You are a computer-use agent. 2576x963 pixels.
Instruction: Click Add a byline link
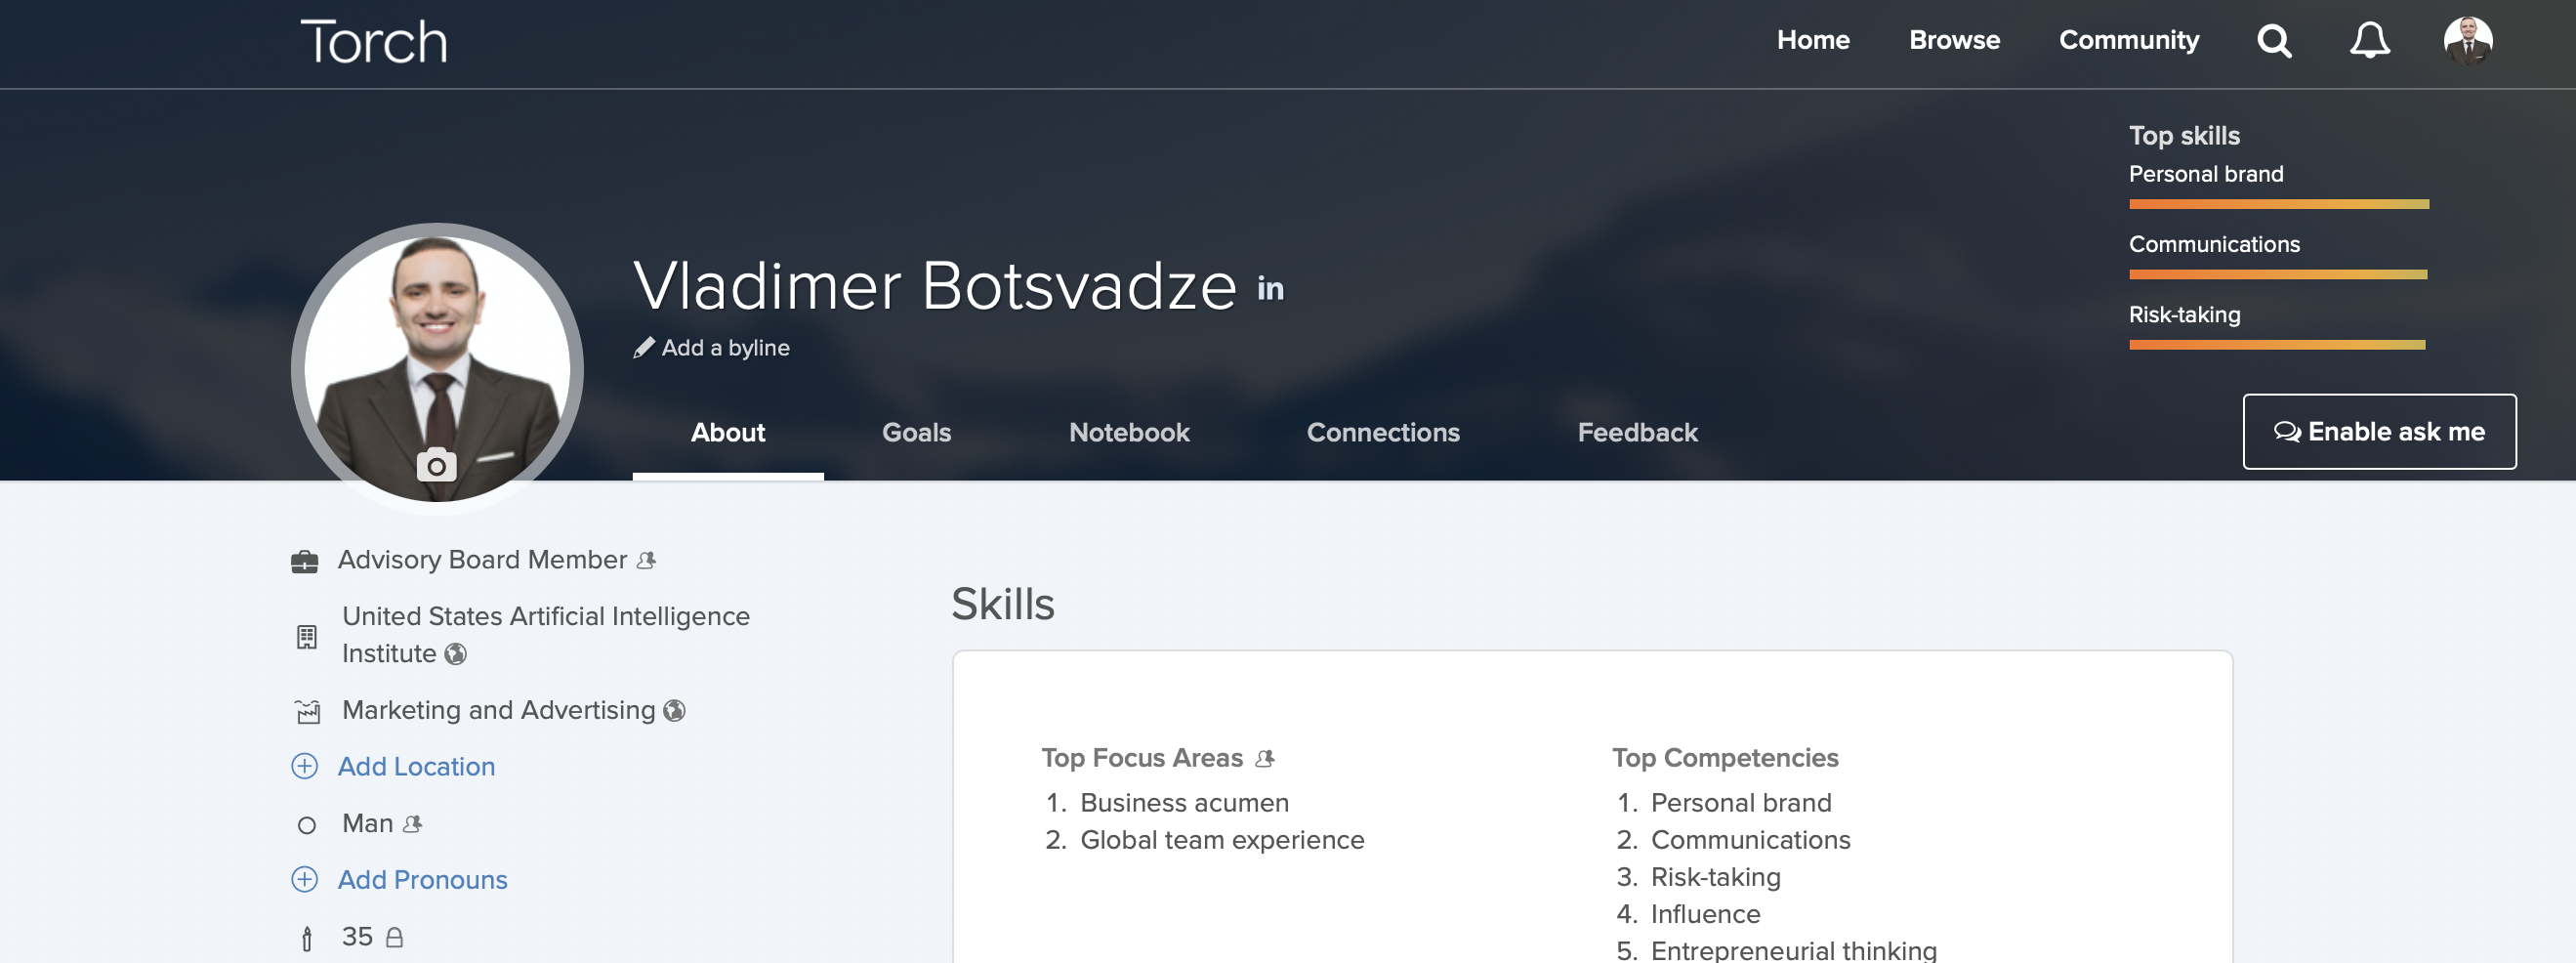(x=725, y=348)
